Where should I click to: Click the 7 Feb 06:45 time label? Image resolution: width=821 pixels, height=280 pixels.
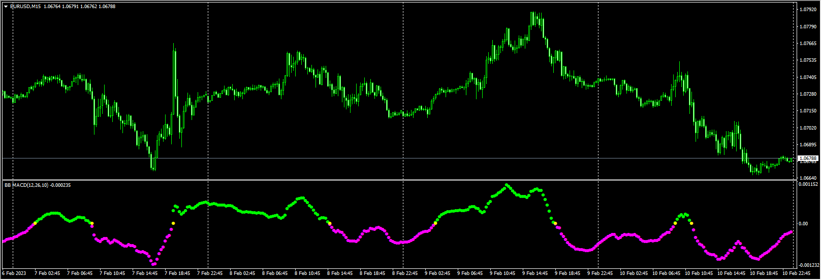[79, 273]
